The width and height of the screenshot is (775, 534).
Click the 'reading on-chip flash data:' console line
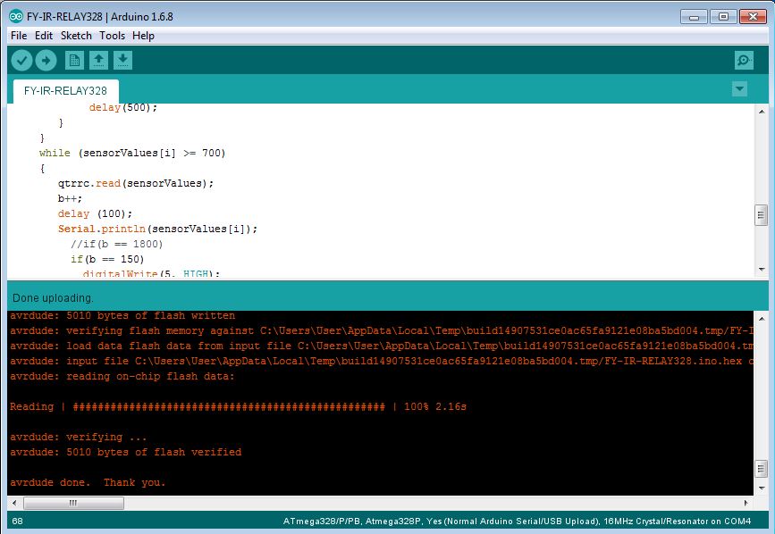122,376
